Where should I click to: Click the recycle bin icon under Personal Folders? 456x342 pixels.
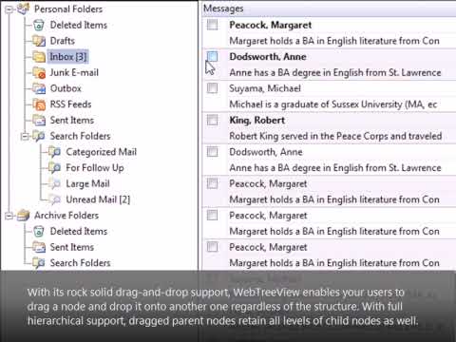point(39,25)
